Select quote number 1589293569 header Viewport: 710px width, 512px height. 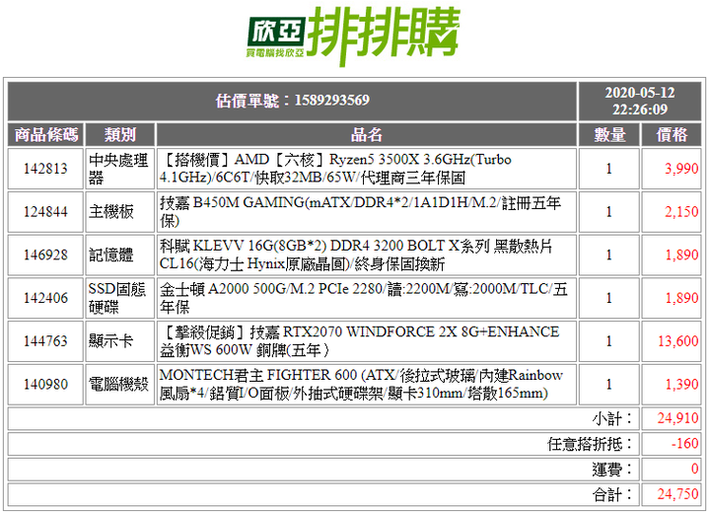(x=293, y=101)
